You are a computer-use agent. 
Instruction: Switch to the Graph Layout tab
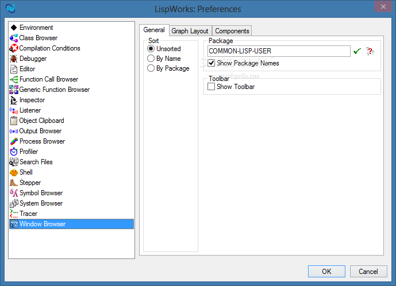(190, 31)
